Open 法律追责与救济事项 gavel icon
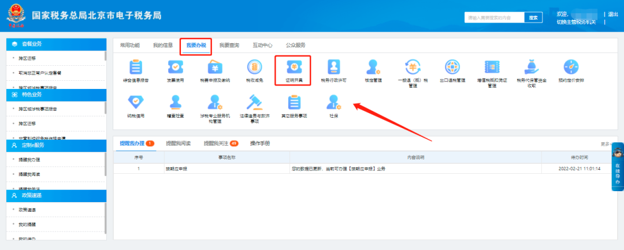Viewport: 624px width, 250px height. click(x=254, y=102)
